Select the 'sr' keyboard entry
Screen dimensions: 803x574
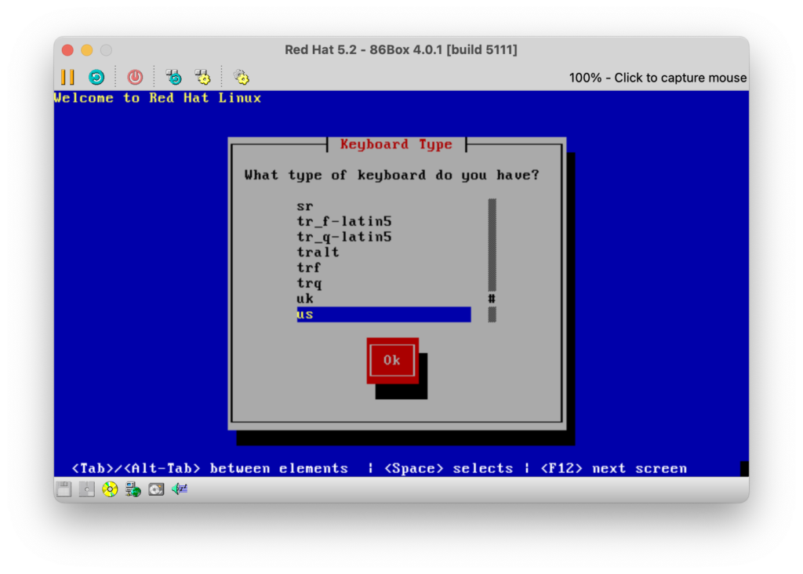(x=383, y=206)
